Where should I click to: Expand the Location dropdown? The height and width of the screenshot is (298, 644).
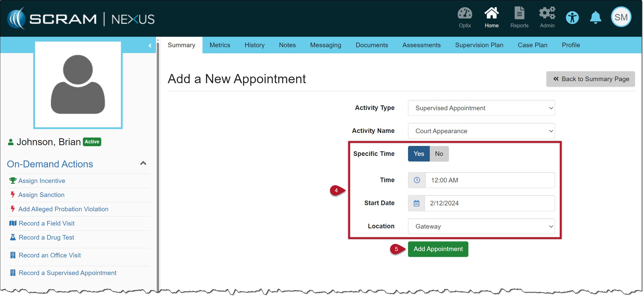pyautogui.click(x=481, y=226)
